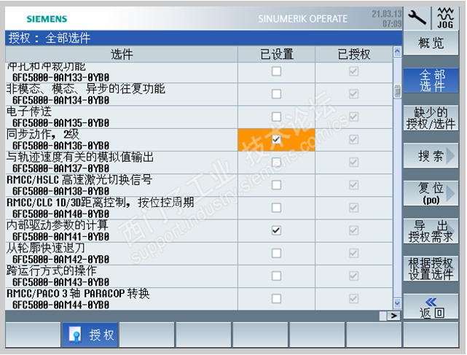
Task: Toggle set checkbox for RMCC/HSLC 高速激光切换信号
Action: (x=276, y=185)
